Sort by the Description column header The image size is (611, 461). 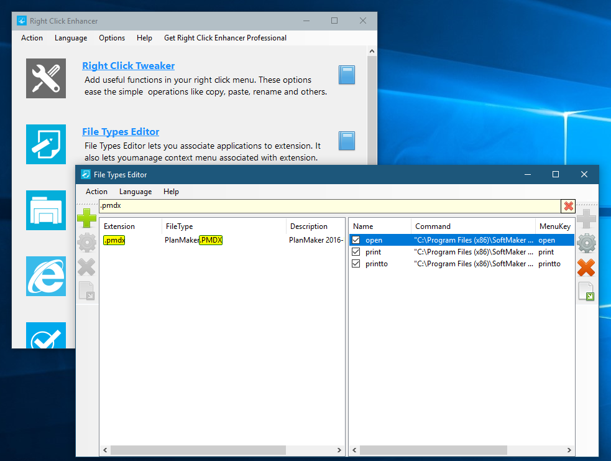315,226
